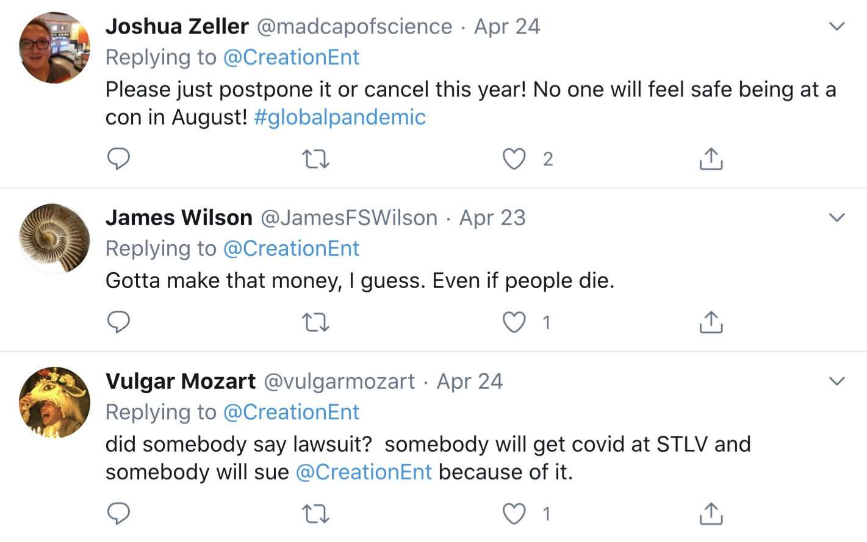Retweet James Wilson's tweet
Image resolution: width=867 pixels, height=542 pixels.
[315, 322]
